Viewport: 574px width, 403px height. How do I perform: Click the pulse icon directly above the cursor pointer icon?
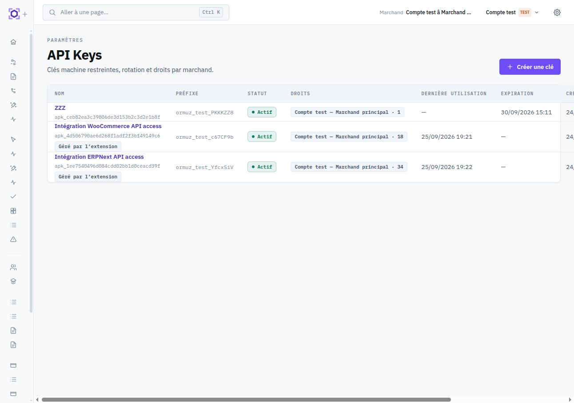click(13, 119)
